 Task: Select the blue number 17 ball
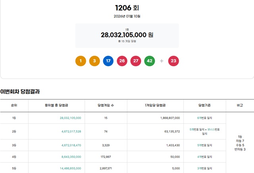(108, 61)
